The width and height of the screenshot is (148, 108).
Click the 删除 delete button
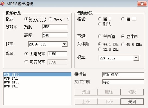point(109,92)
